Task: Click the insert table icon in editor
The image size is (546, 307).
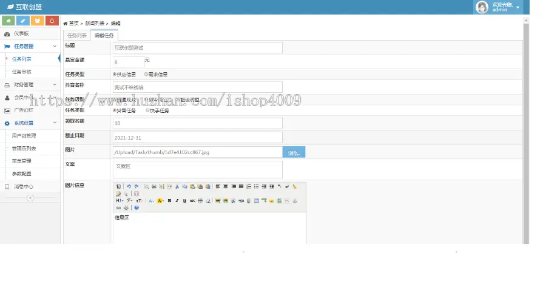Action: coord(256,201)
